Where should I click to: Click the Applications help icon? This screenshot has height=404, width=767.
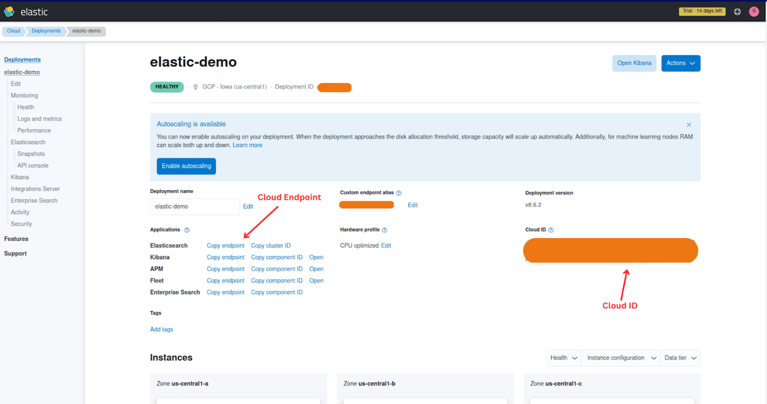tap(187, 230)
